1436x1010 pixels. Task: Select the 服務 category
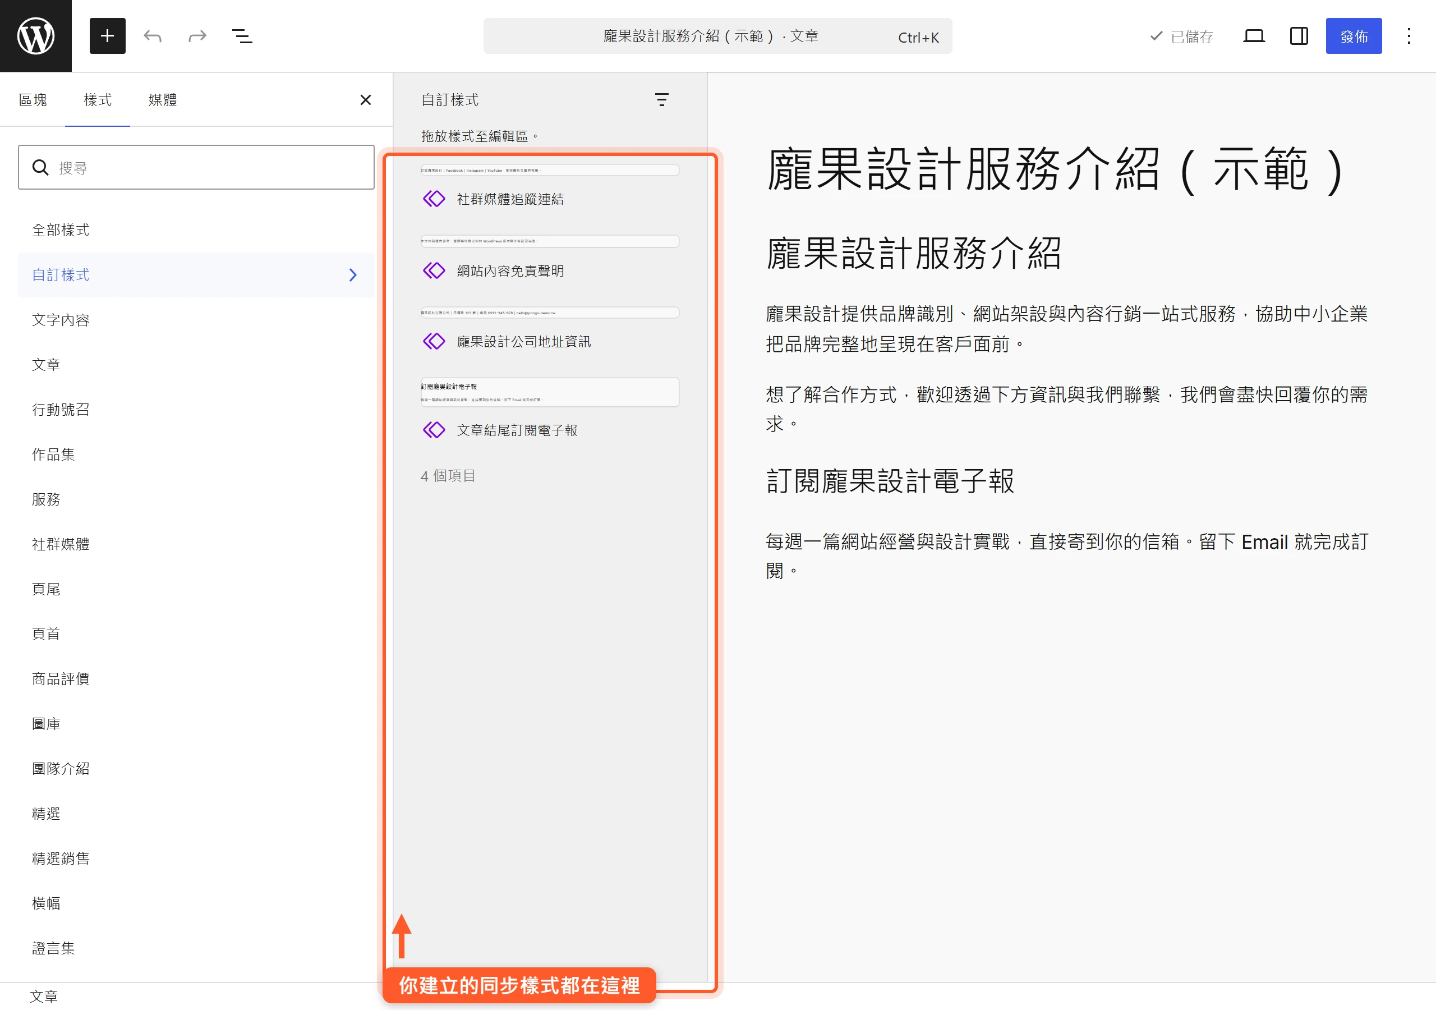pyautogui.click(x=196, y=499)
